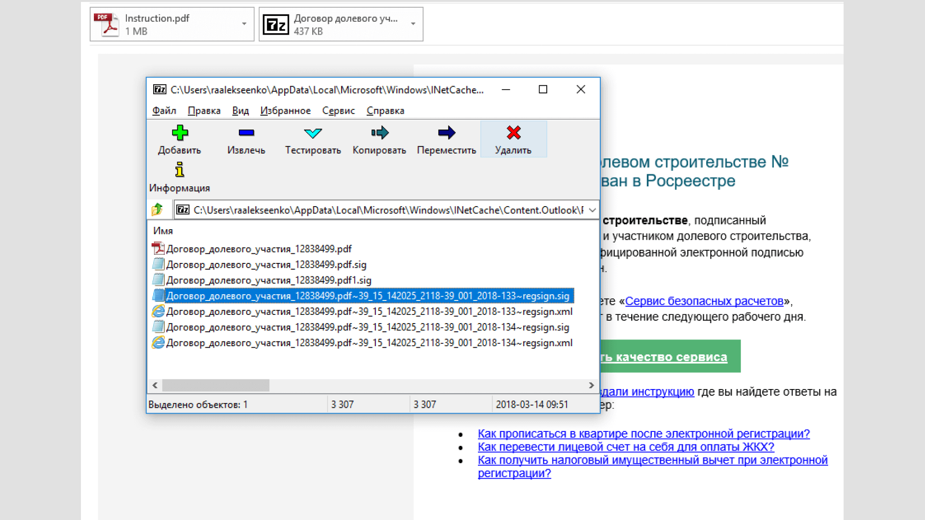Open the Сервис безопасных расчетов link in email
Image resolution: width=925 pixels, height=520 pixels.
(x=704, y=301)
